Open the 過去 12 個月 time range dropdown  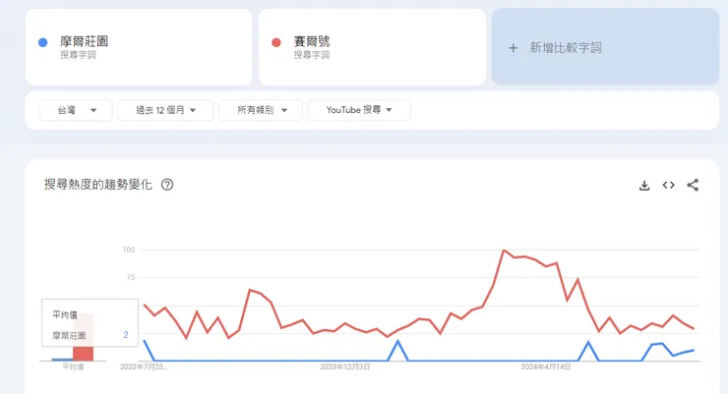click(164, 110)
